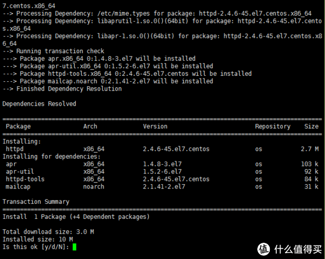
Task: Click the 'apr-util' package row name
Action: click(x=20, y=171)
